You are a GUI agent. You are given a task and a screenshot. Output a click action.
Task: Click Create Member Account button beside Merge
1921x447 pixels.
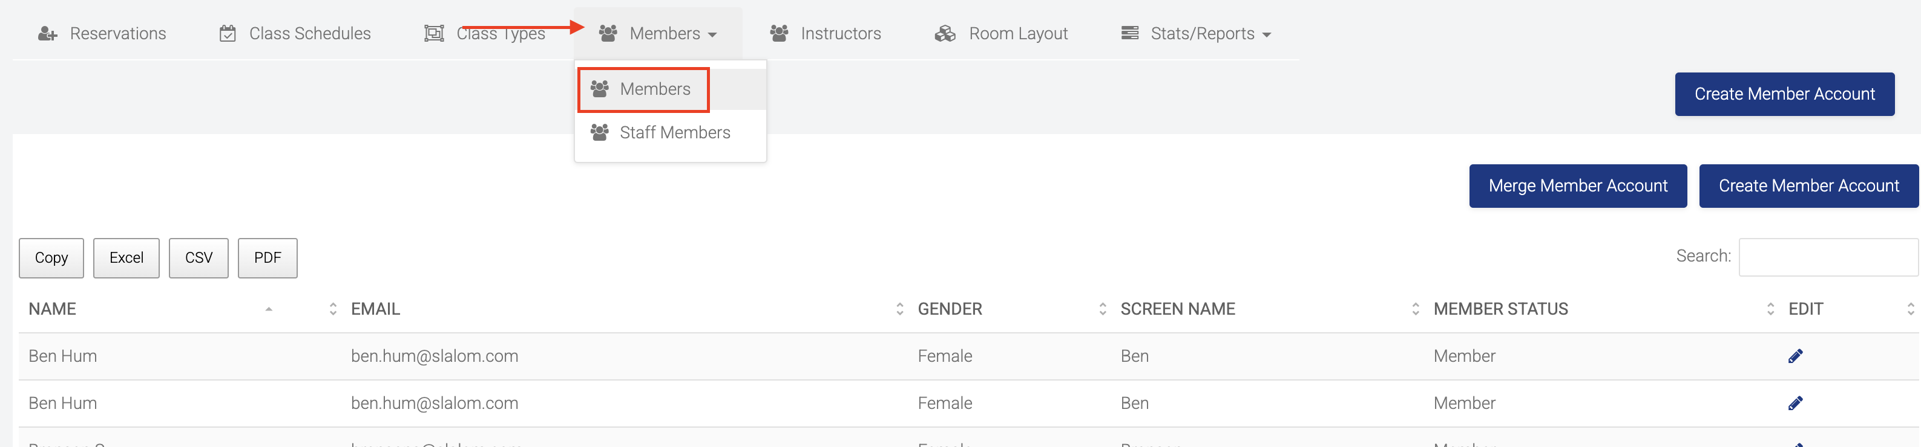tap(1808, 186)
